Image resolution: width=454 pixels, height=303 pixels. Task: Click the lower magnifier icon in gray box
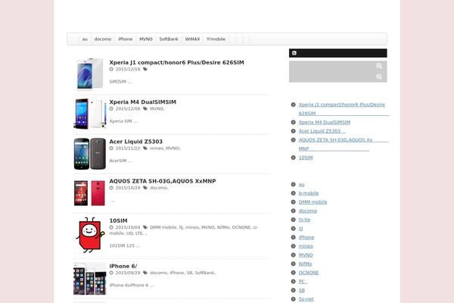click(x=379, y=77)
